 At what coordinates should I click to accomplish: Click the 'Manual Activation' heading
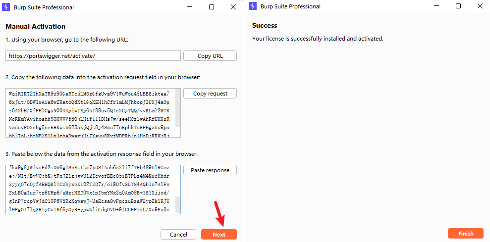pos(35,27)
